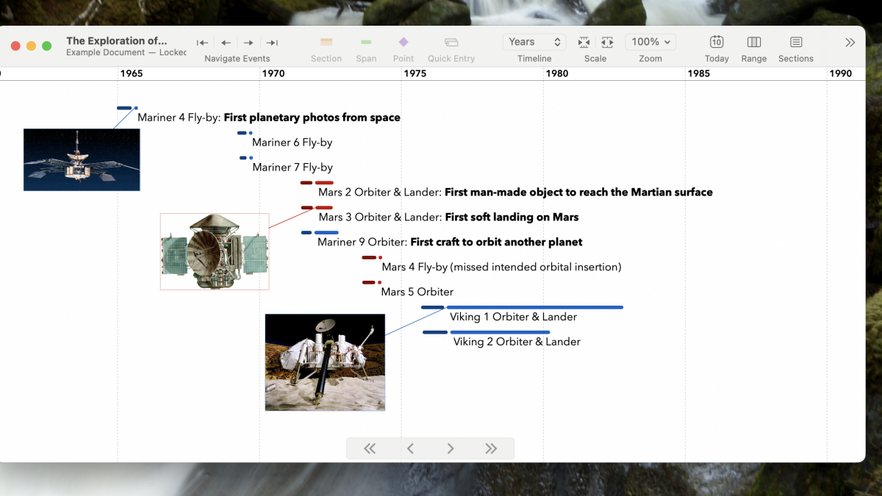Jump to the last event in Navigate Events
Image resolution: width=882 pixels, height=496 pixels.
271,43
